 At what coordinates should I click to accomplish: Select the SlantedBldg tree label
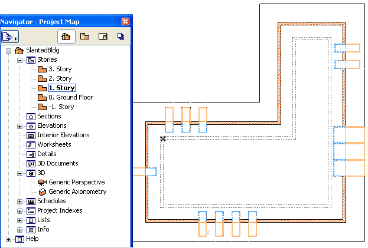(43, 50)
